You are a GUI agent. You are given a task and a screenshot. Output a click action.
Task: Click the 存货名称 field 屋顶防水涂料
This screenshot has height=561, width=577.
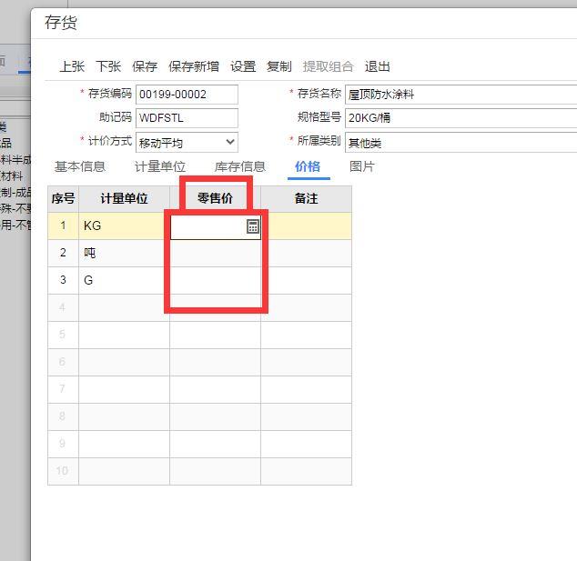[x=461, y=95]
